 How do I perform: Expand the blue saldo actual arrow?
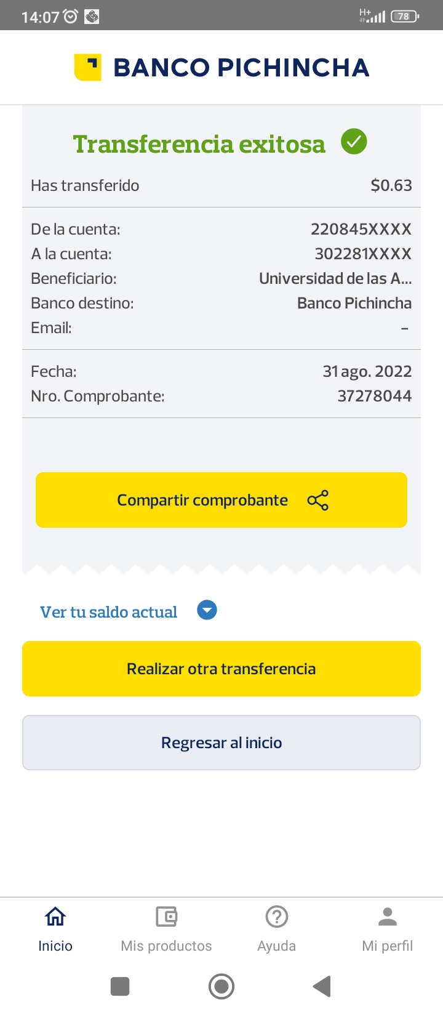pyautogui.click(x=207, y=610)
